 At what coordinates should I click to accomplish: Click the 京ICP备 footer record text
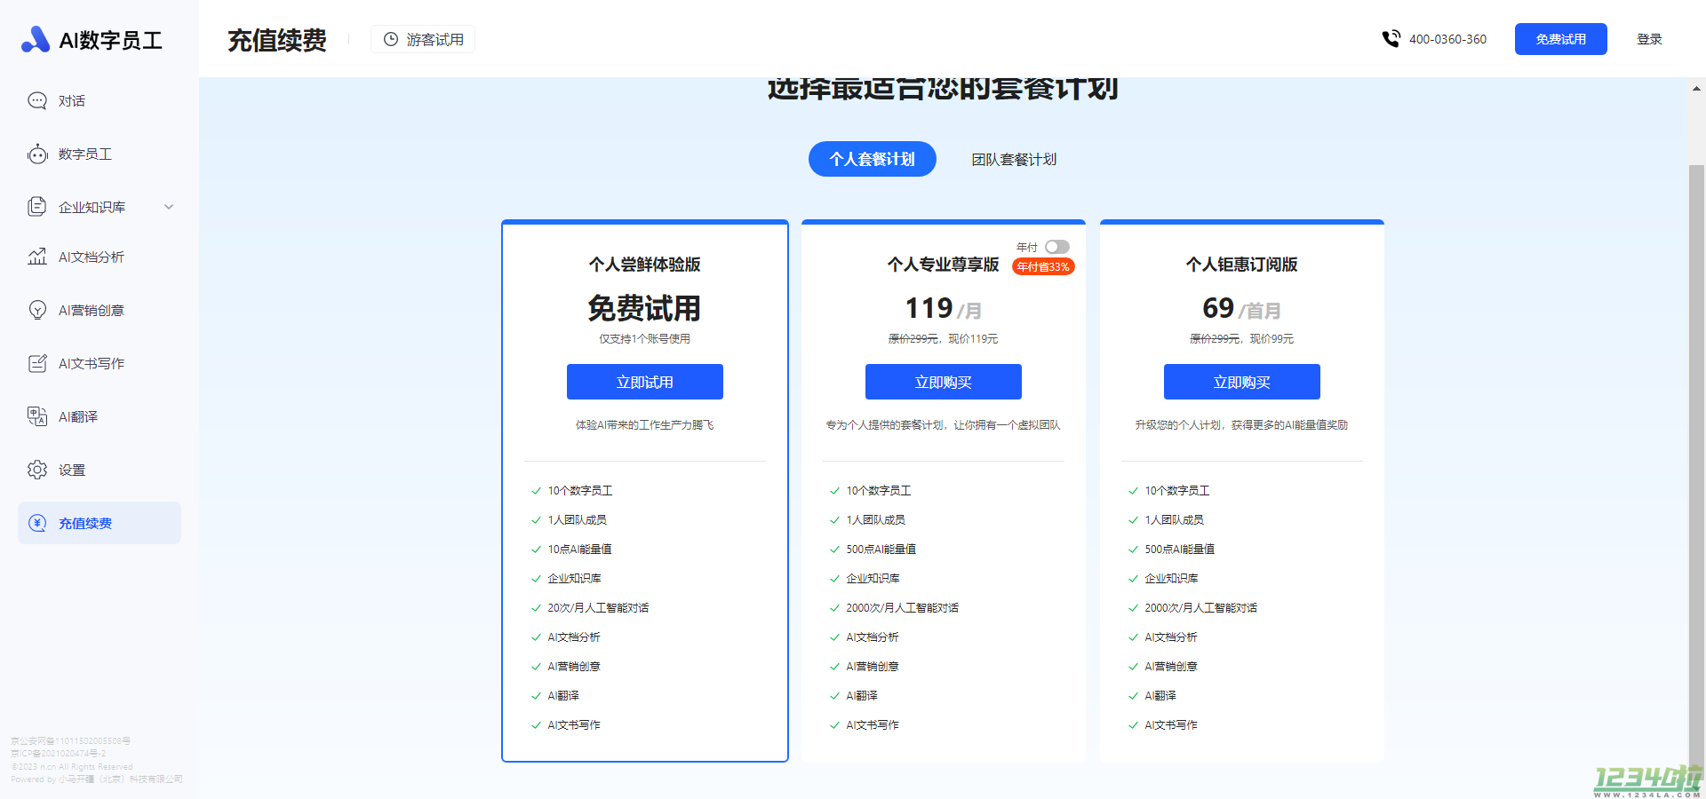coord(59,754)
